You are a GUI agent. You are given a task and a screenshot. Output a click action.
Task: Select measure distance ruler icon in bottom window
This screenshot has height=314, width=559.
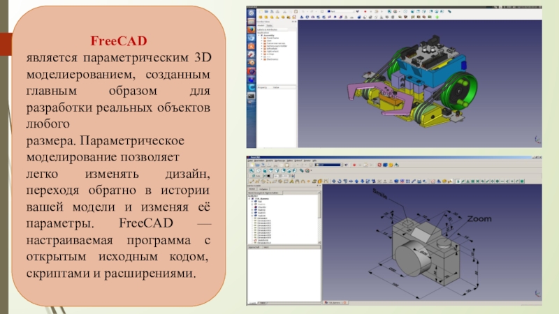(302, 170)
